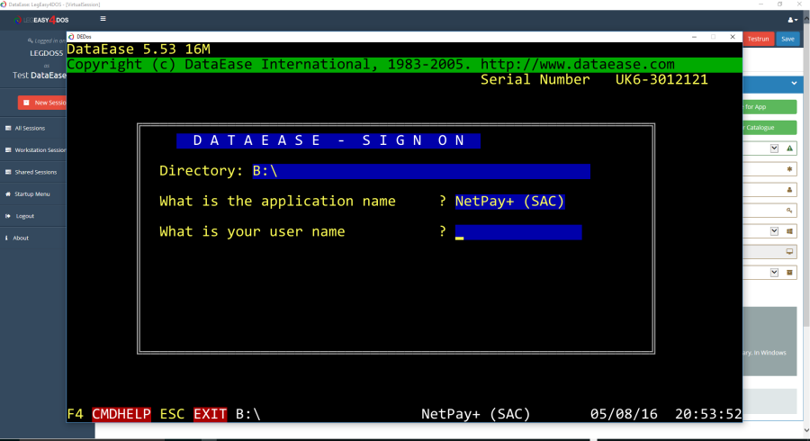Click the red EXIT label in status bar

point(211,414)
